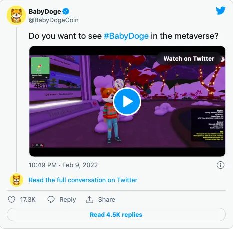Click the @BabyDogeCoin handle

tap(54, 20)
